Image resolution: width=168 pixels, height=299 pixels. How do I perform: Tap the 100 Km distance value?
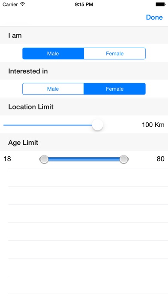tap(153, 125)
